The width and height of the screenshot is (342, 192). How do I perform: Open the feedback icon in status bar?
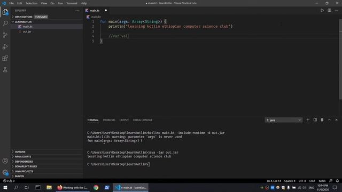331,181
